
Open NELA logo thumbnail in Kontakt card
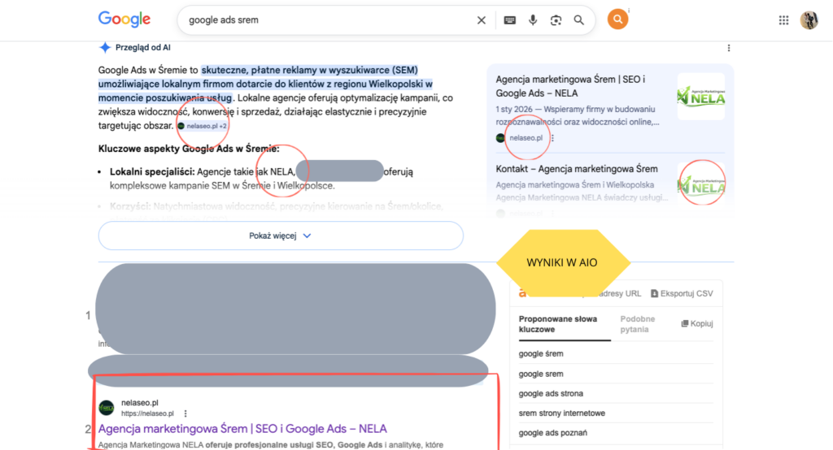tap(700, 184)
